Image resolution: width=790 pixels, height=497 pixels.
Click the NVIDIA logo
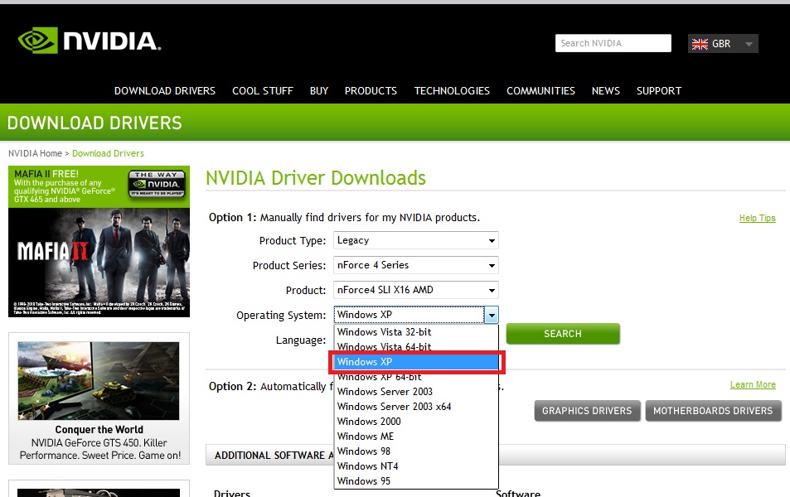click(x=90, y=41)
